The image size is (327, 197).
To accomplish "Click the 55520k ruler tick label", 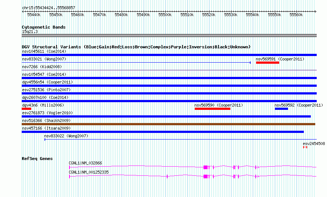I will [x=209, y=15].
